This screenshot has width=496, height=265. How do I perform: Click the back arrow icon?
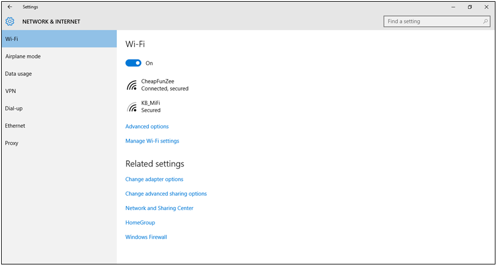tap(10, 7)
